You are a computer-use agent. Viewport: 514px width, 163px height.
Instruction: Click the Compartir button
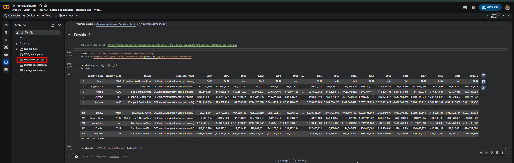click(490, 7)
